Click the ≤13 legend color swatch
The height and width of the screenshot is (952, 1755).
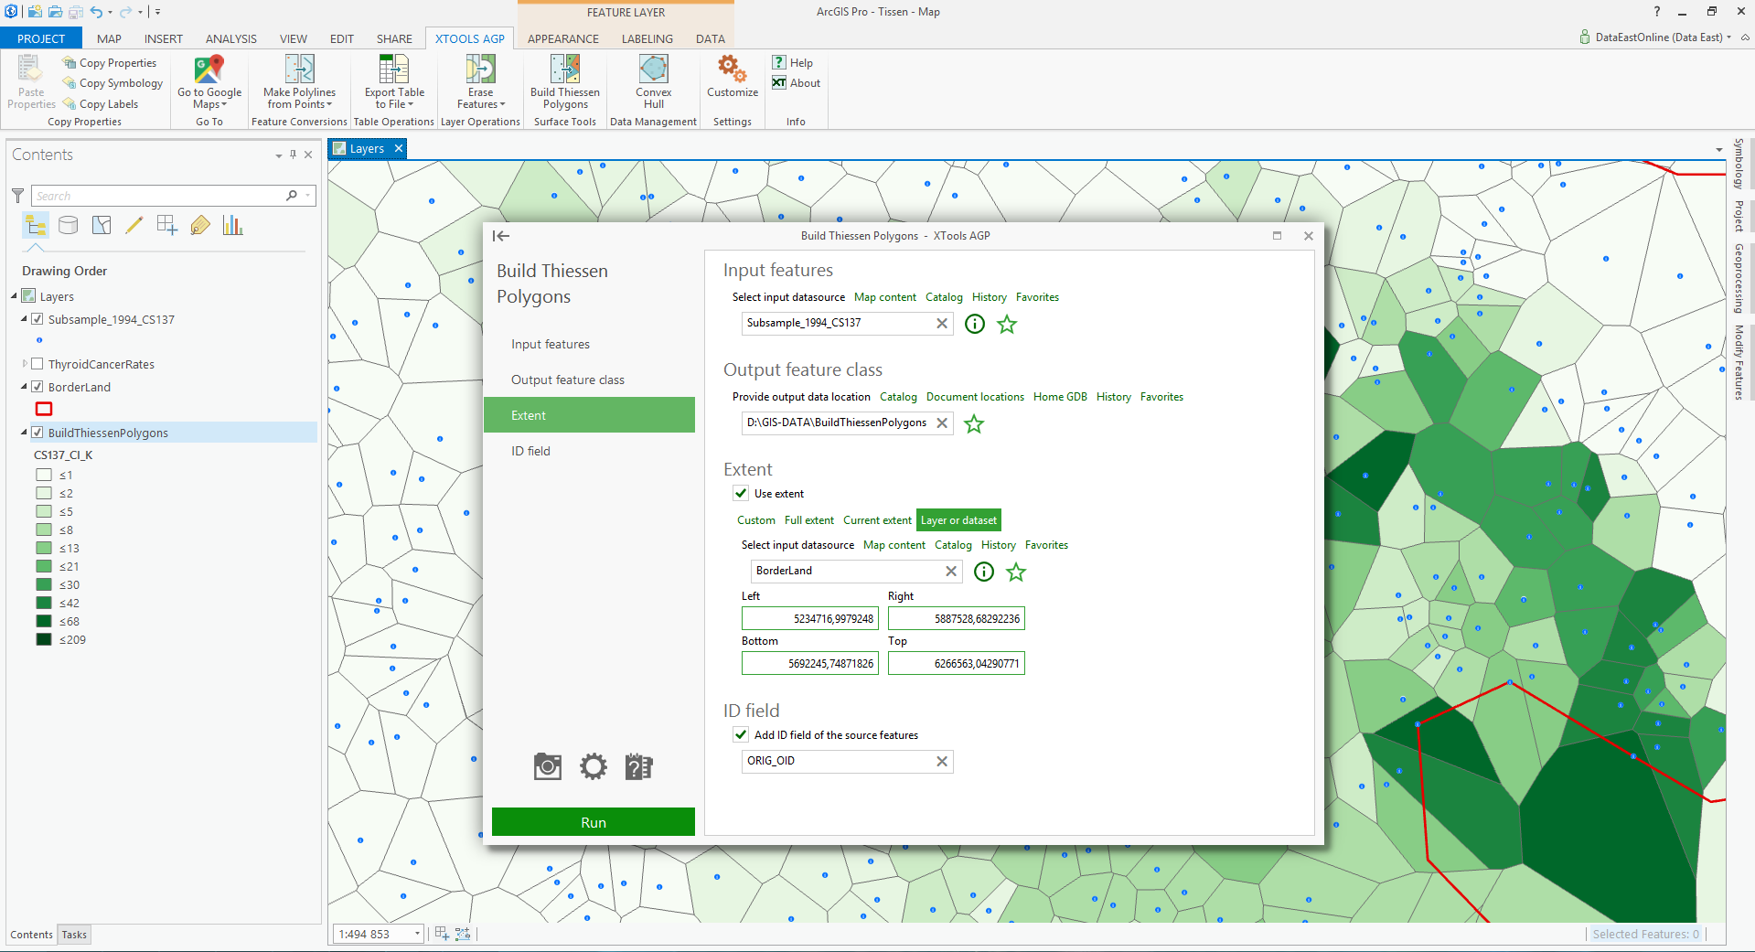click(x=44, y=548)
